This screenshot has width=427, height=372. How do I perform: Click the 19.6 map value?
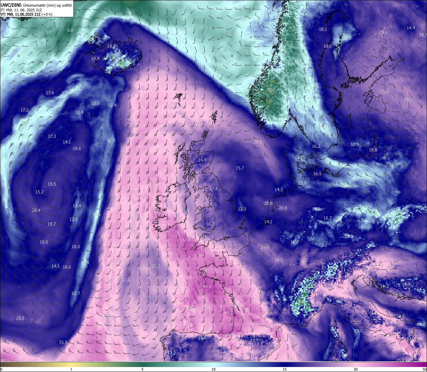pyautogui.click(x=77, y=149)
